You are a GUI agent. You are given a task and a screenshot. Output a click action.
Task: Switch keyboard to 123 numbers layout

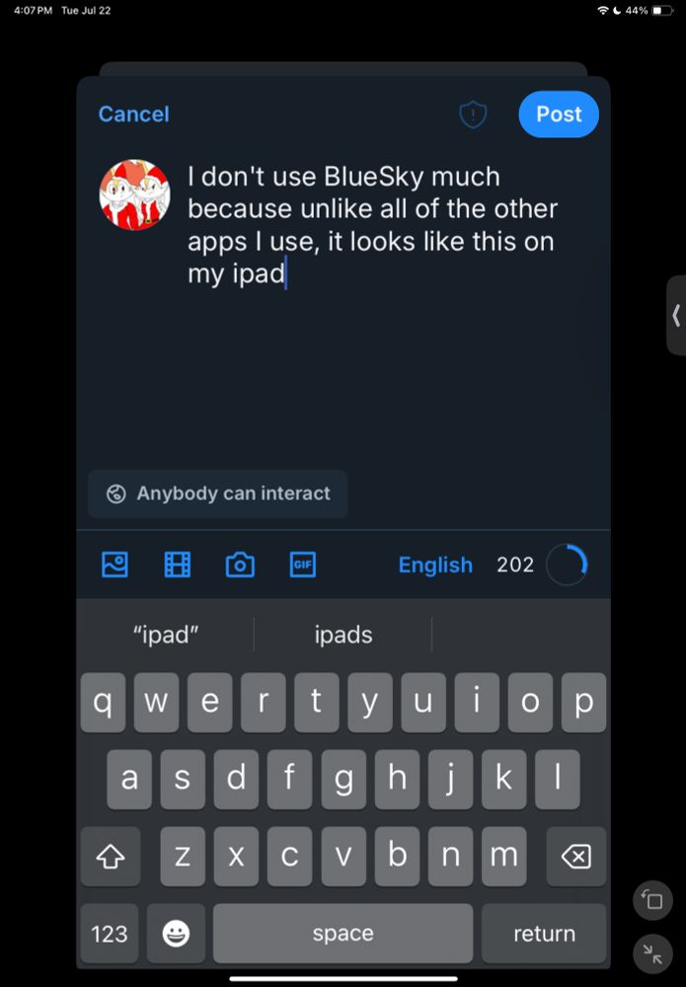click(110, 933)
